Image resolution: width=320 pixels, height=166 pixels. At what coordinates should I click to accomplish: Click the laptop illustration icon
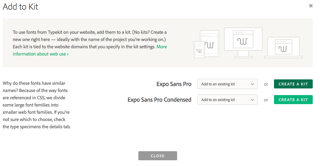point(283,48)
